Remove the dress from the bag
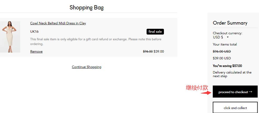The height and width of the screenshot is (113, 259). (x=36, y=52)
